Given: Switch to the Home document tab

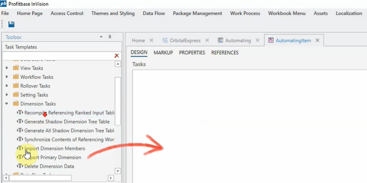Looking at the screenshot, I should pos(138,40).
